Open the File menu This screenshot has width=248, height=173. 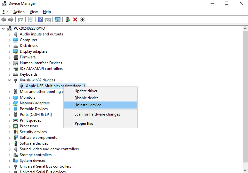(5, 12)
